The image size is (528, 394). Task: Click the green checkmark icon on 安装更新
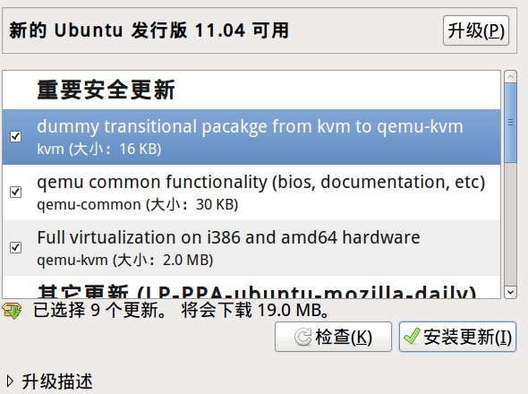pyautogui.click(x=412, y=337)
